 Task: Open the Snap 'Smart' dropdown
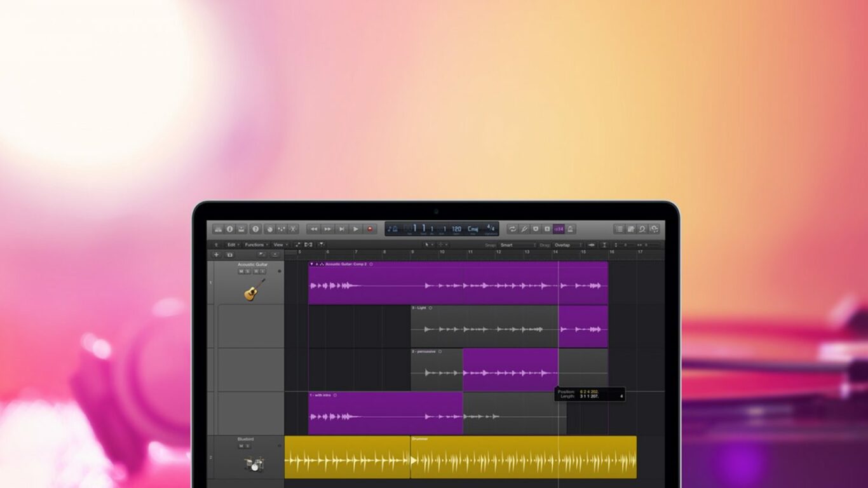click(x=518, y=245)
